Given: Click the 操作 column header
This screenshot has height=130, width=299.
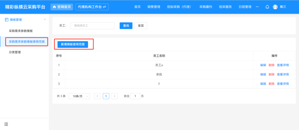Looking at the screenshot, I should click(x=274, y=56).
